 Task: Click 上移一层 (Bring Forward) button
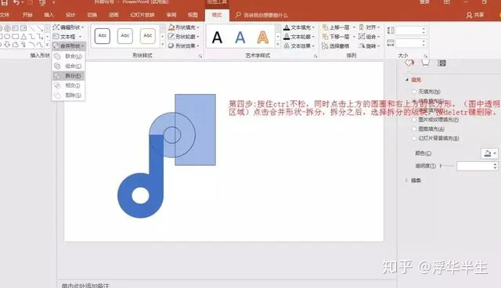[x=336, y=27]
